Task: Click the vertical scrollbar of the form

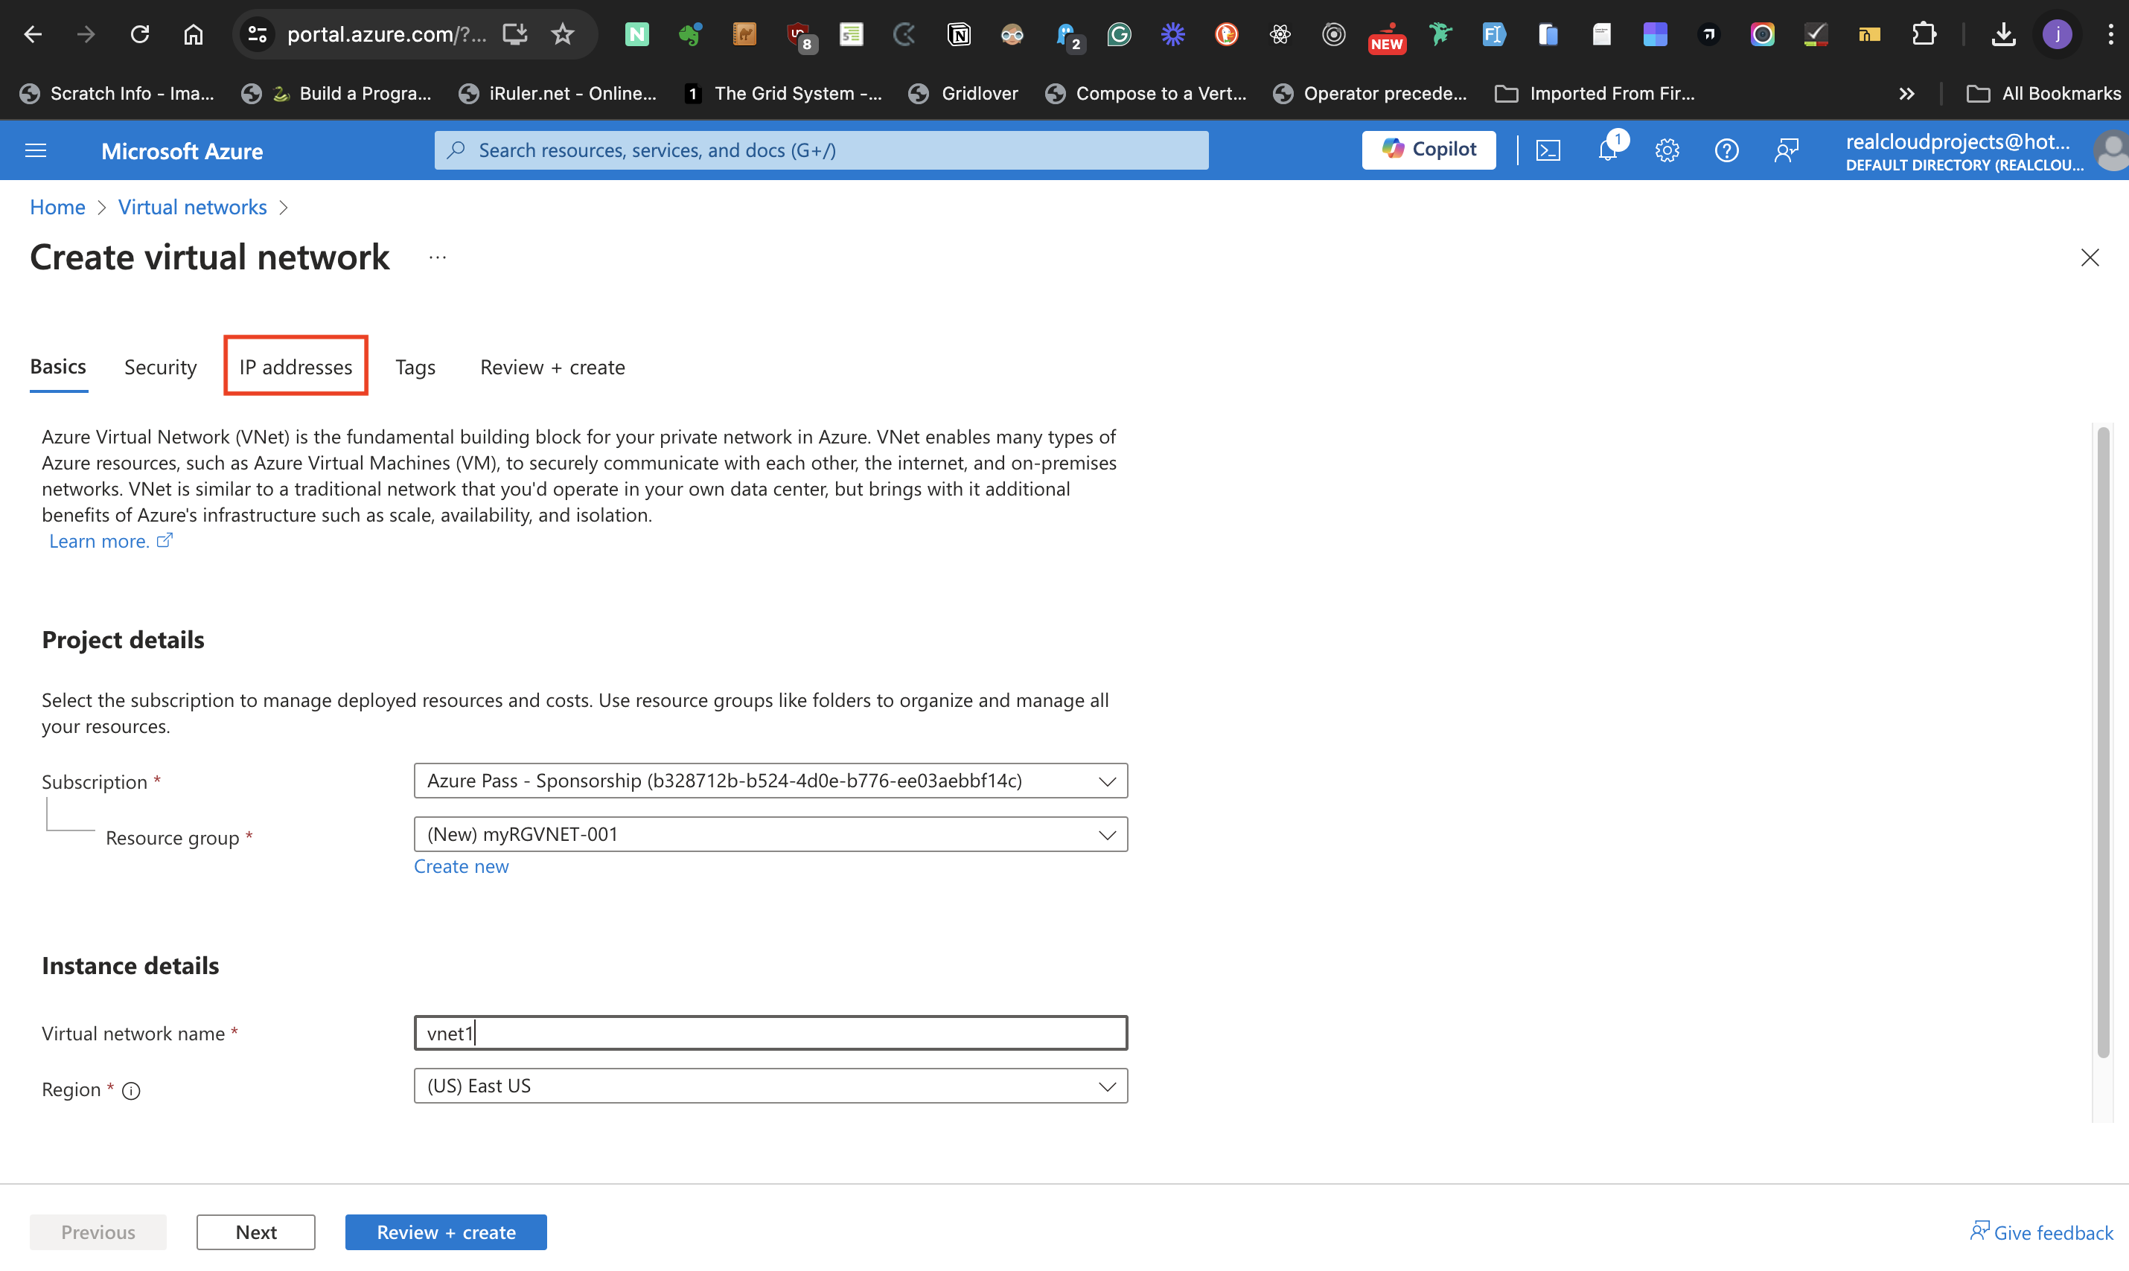Action: [2103, 742]
